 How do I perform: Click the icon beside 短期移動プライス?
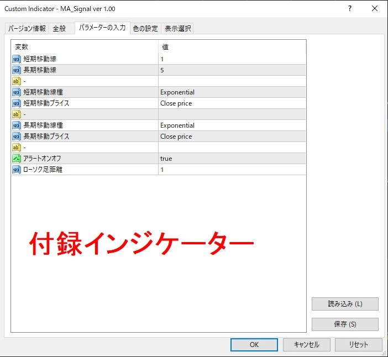pyautogui.click(x=16, y=103)
